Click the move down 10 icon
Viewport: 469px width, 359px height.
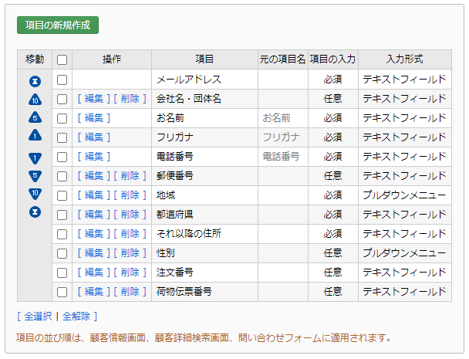[35, 194]
